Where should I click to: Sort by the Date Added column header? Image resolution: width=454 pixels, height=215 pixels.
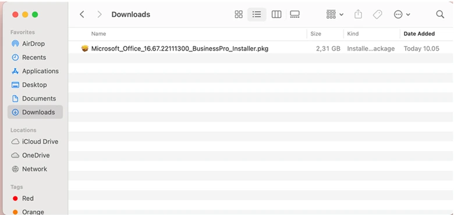(419, 34)
